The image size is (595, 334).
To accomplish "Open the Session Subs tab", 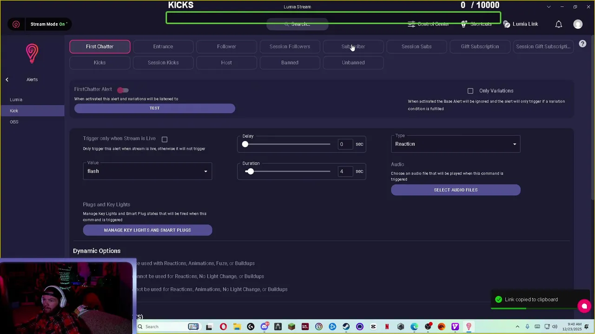I will click(x=416, y=46).
